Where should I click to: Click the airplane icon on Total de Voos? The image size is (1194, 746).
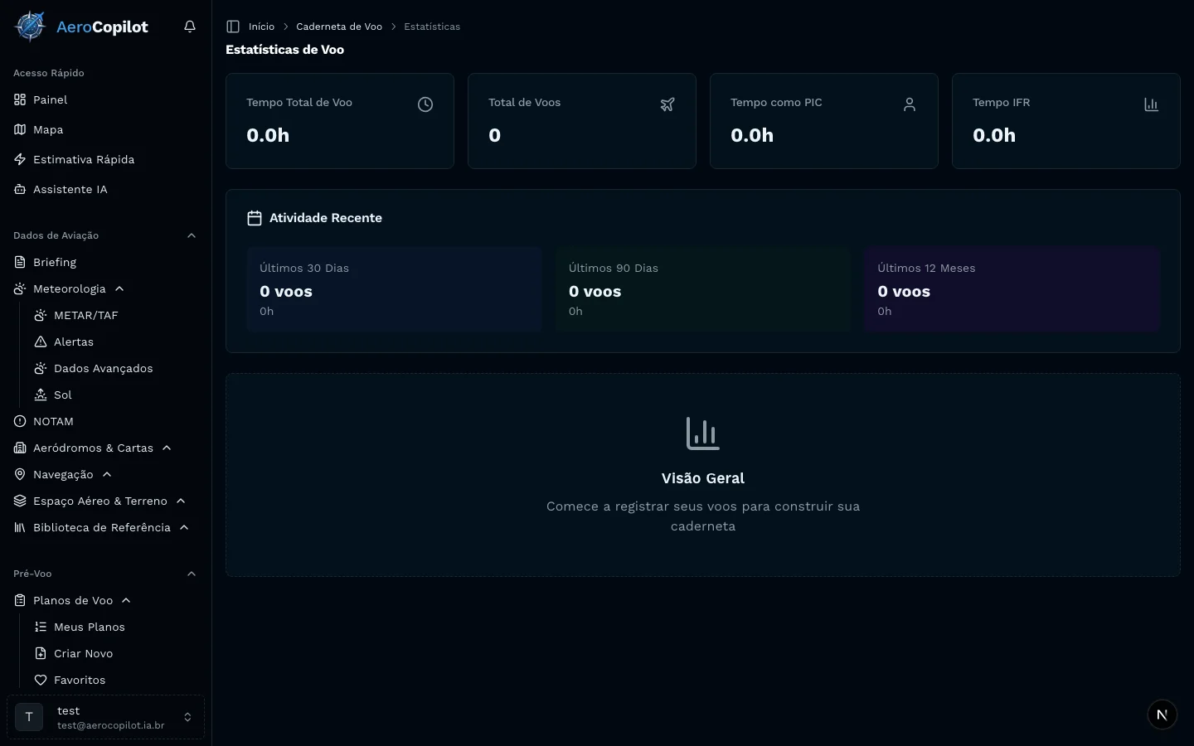click(667, 104)
